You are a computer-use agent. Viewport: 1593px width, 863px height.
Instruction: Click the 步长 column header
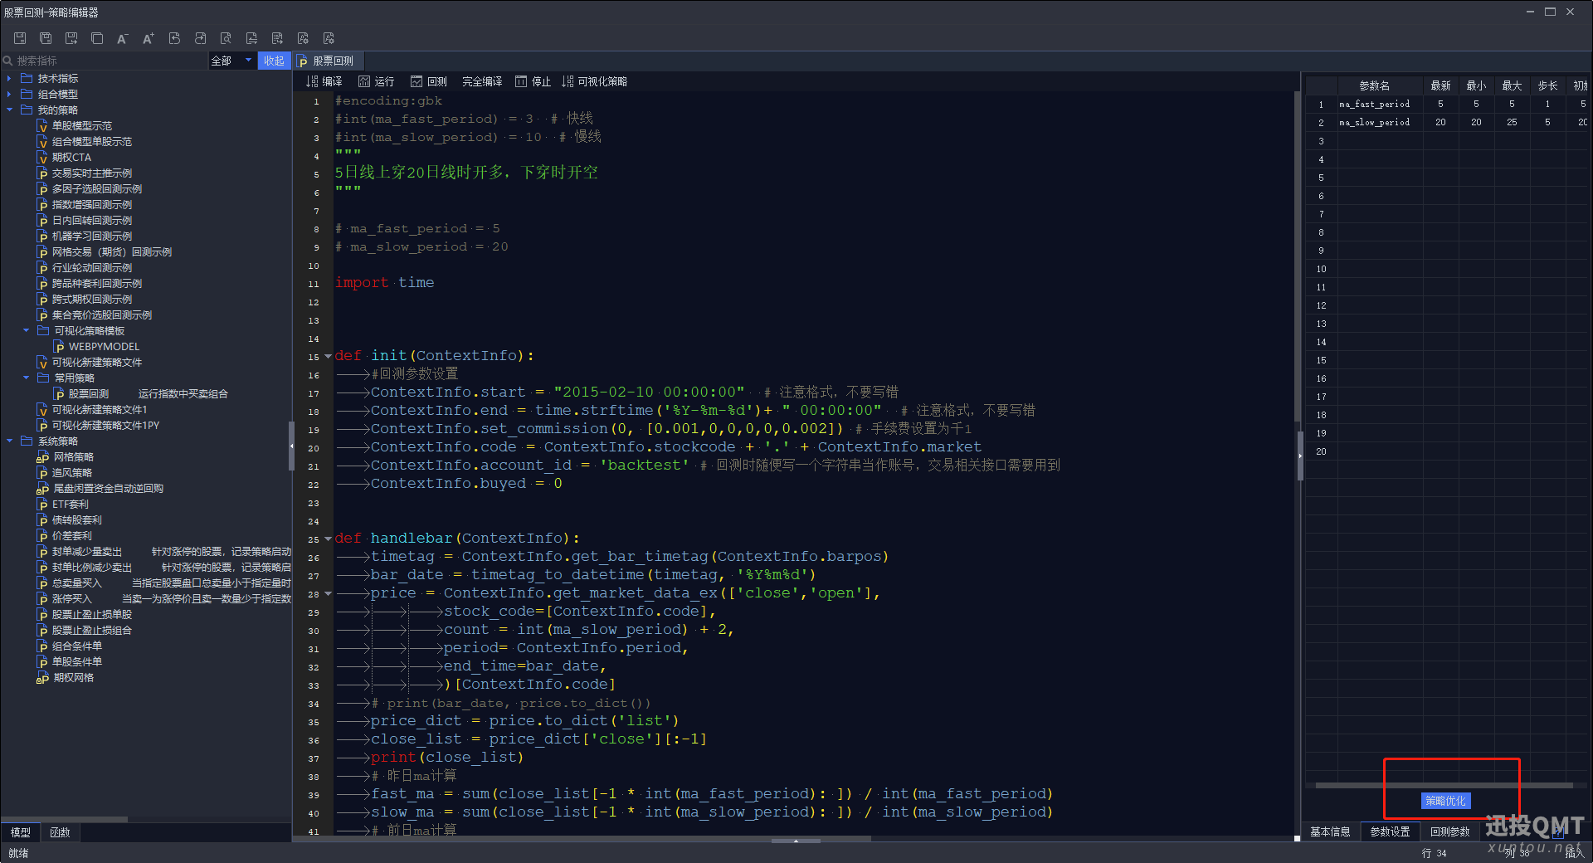click(1547, 85)
